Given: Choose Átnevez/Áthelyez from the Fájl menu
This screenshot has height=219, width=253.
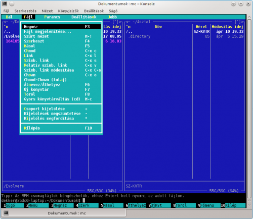Looking at the screenshot, I should pos(61,85).
